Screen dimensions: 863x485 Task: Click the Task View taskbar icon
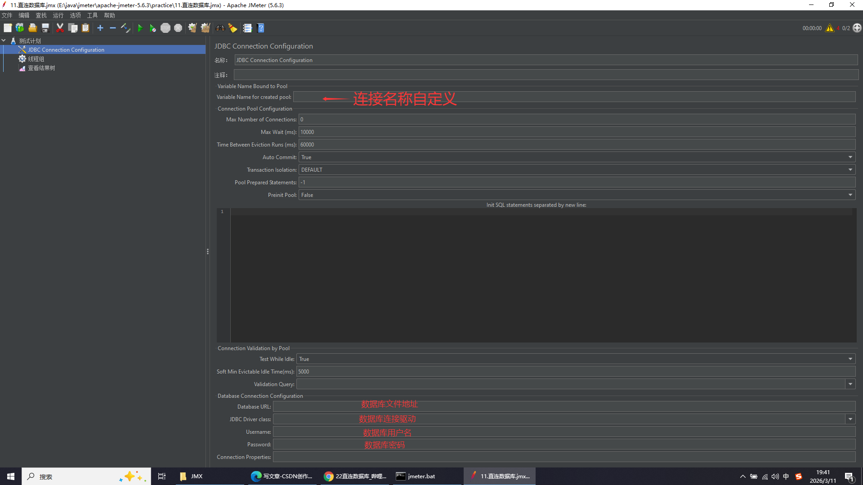pos(162,476)
